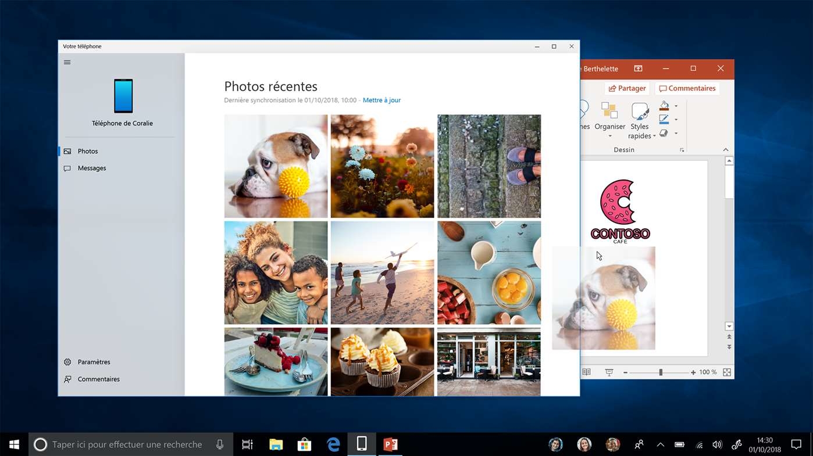Open Microsoft Store from the taskbar

pos(304,444)
